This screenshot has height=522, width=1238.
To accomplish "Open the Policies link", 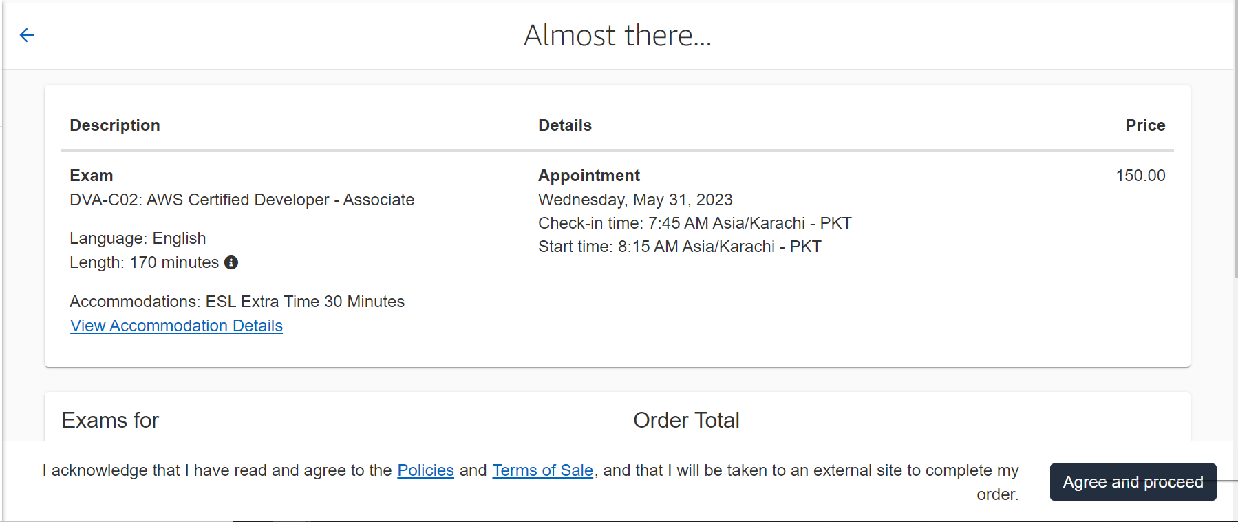I will [425, 470].
